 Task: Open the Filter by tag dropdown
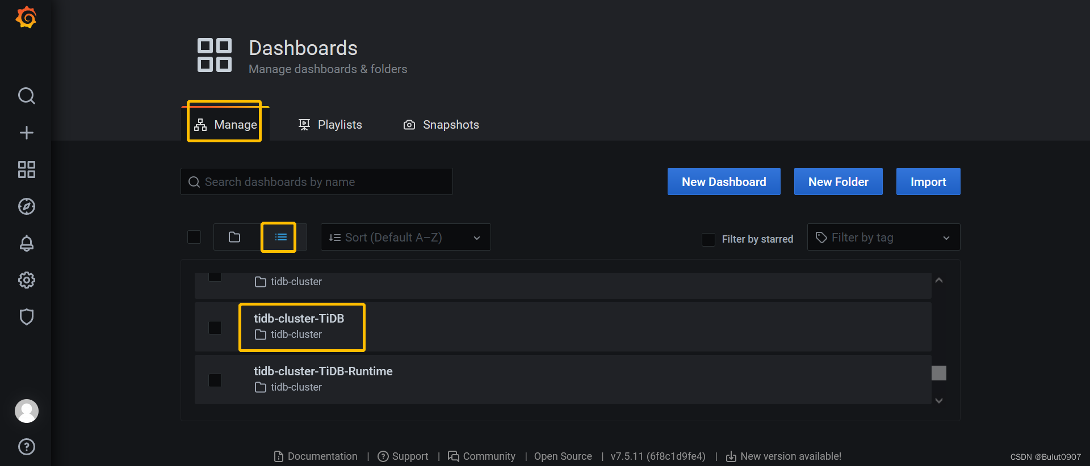(883, 237)
